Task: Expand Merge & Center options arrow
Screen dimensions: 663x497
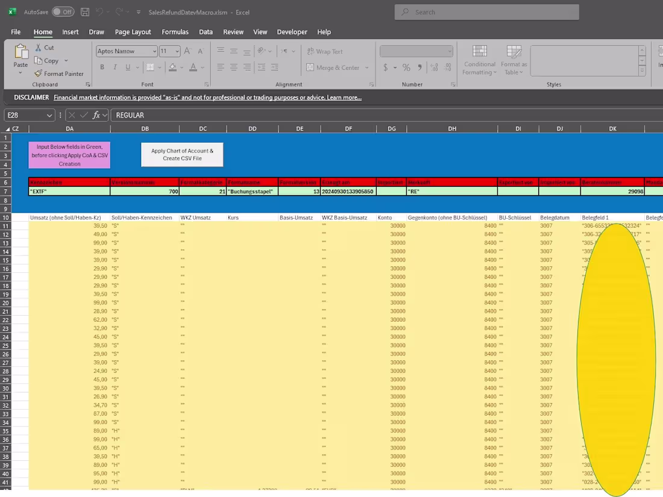Action: [367, 67]
